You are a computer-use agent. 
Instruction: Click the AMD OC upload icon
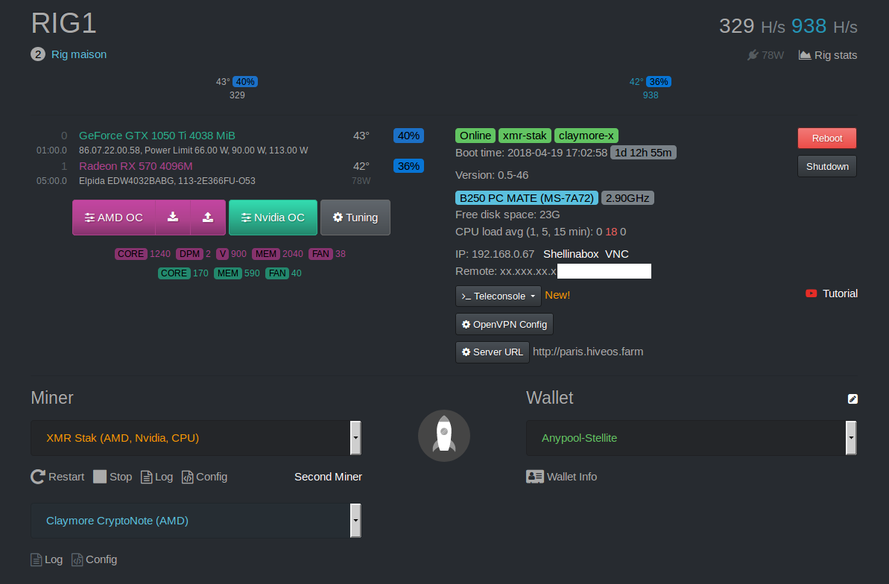pyautogui.click(x=208, y=218)
